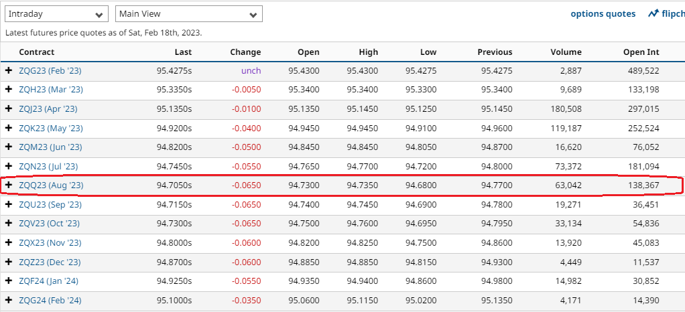Click the flipchart icon
The height and width of the screenshot is (312, 685).
[653, 13]
